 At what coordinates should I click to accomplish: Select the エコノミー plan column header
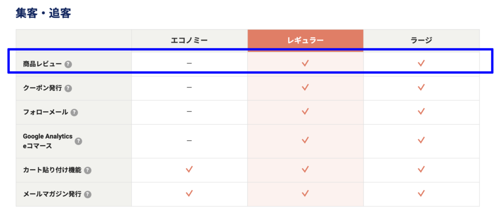(189, 41)
